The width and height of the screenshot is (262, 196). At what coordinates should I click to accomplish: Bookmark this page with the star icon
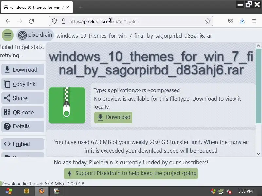[208, 21]
